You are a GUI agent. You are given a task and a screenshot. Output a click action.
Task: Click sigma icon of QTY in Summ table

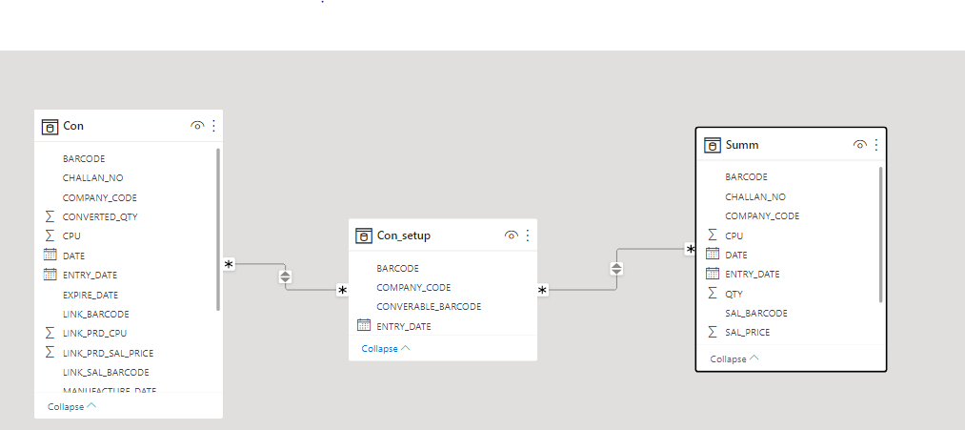coord(713,294)
